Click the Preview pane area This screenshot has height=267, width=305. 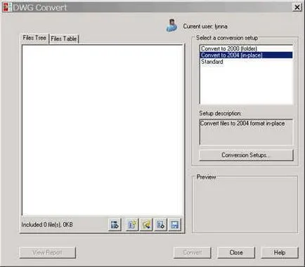[x=245, y=205]
